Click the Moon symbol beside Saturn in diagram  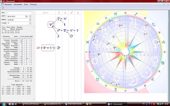tap(58, 48)
